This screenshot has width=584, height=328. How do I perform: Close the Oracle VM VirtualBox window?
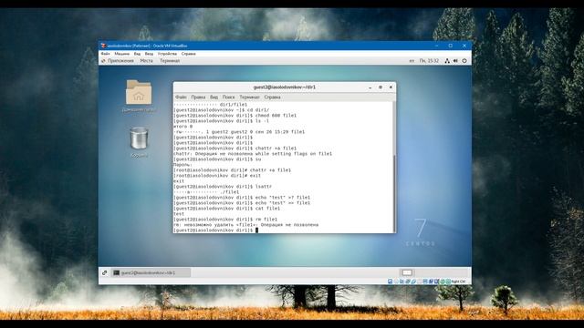tap(464, 46)
